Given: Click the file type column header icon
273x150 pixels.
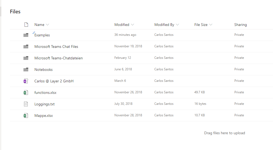Looking at the screenshot, I should click(x=26, y=25).
